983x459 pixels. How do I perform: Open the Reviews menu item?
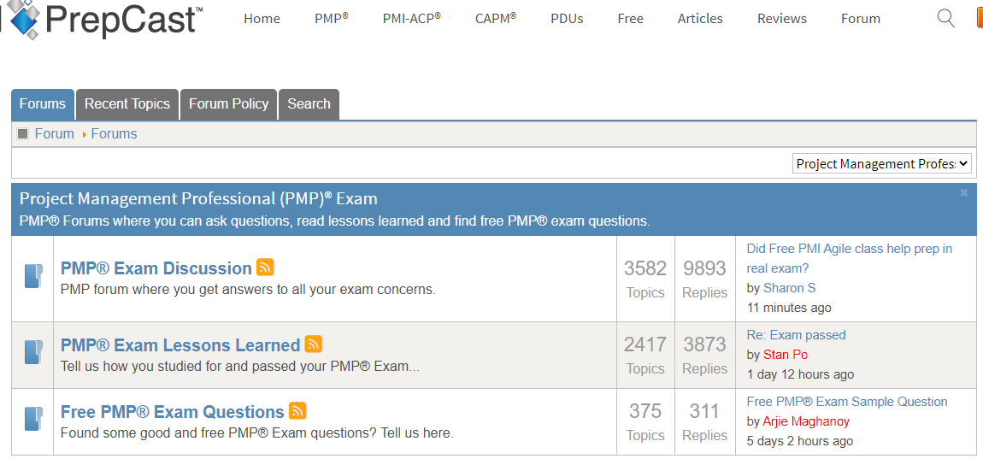782,19
